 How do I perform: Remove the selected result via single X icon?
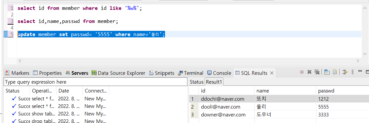pos(310,72)
